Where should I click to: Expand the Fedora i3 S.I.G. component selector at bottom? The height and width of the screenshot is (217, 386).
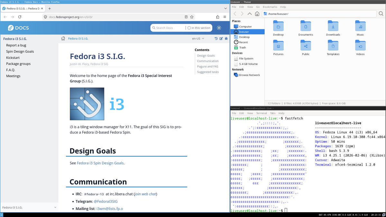(29, 208)
